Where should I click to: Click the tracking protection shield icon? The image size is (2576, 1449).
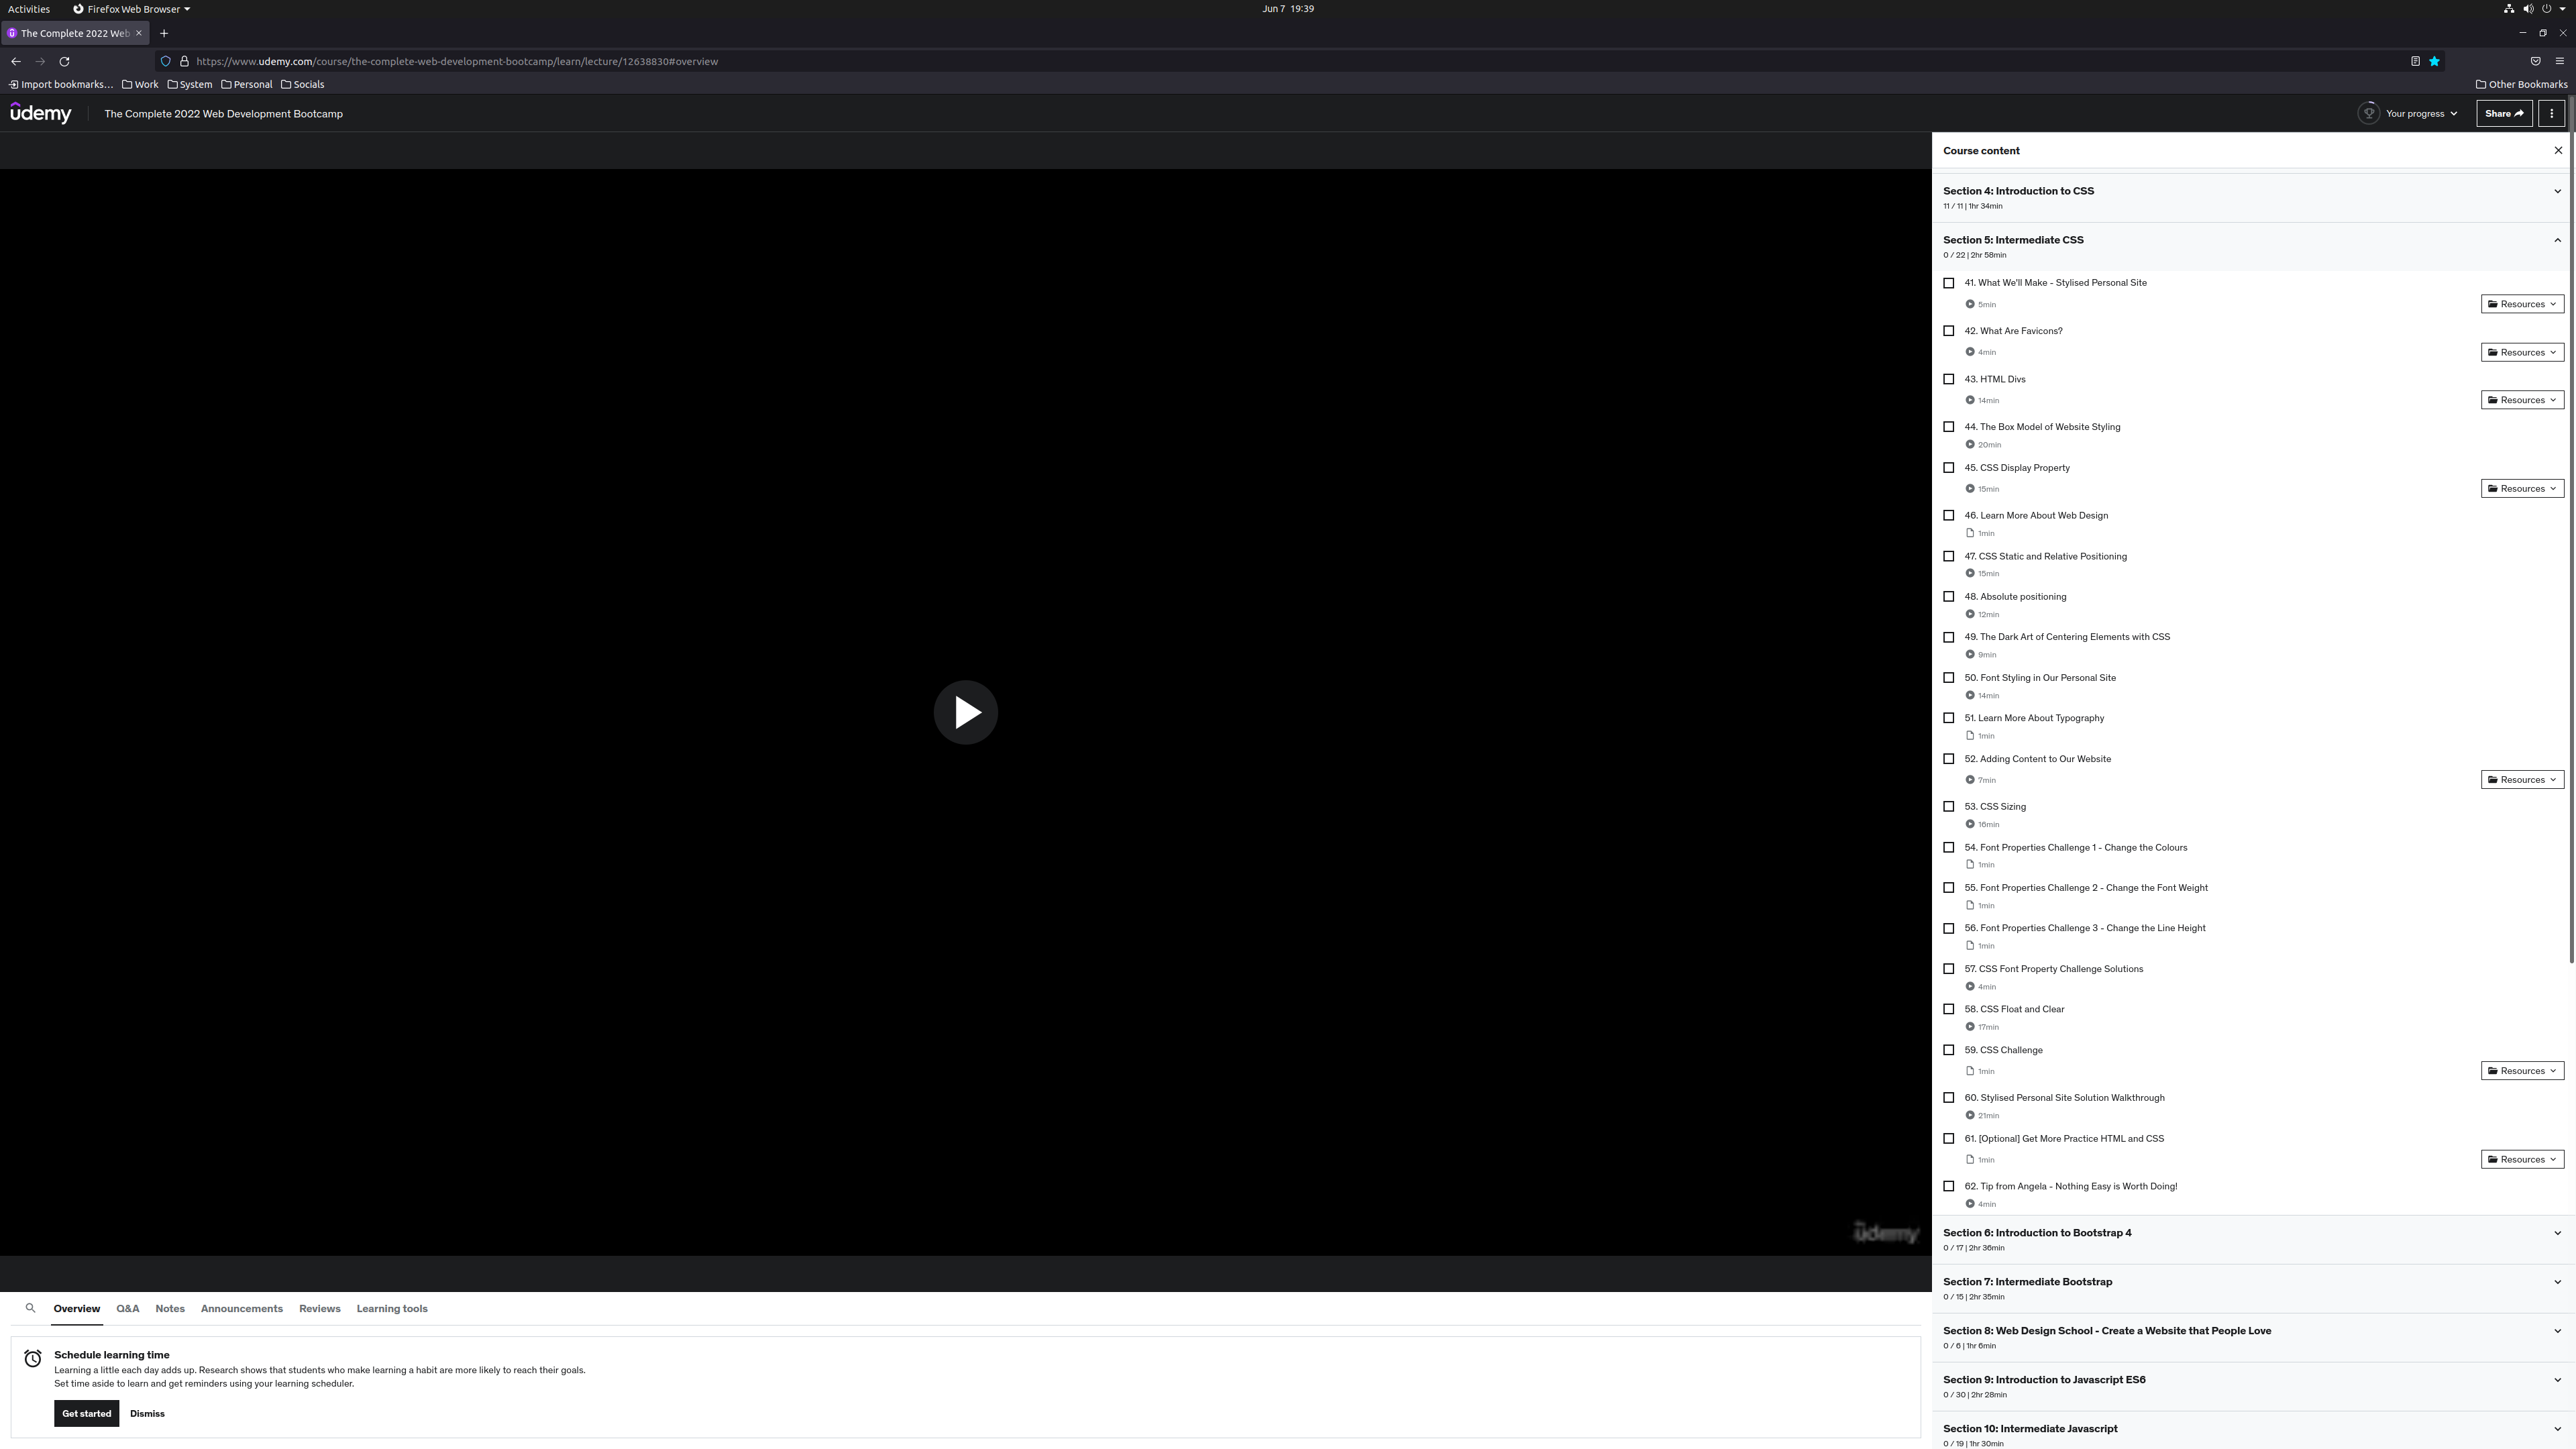point(166,61)
